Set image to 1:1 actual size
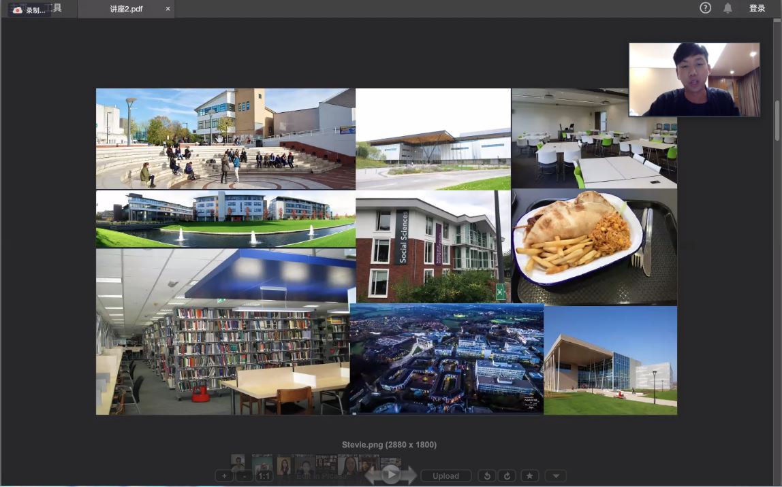Image resolution: width=782 pixels, height=487 pixels. click(x=264, y=476)
